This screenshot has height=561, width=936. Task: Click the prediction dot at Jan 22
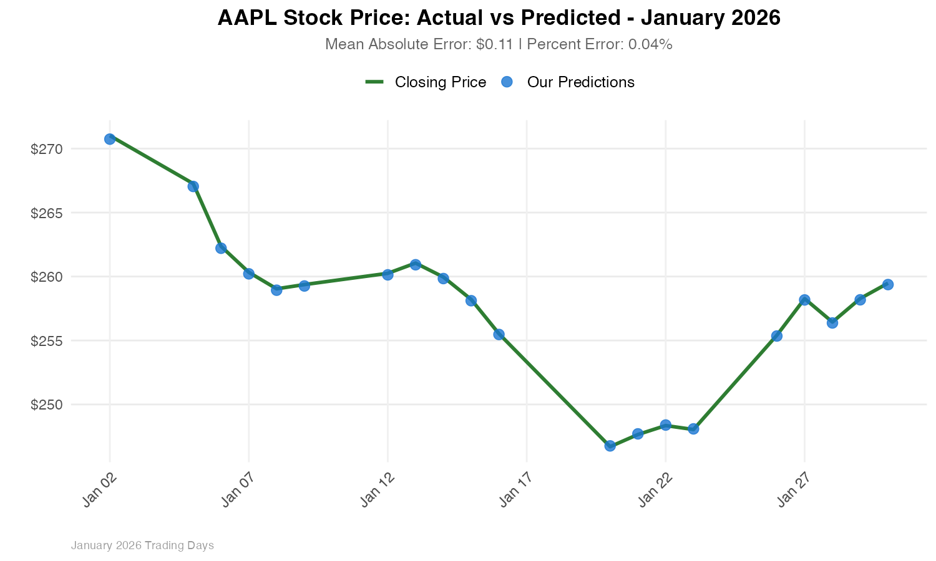pos(666,425)
